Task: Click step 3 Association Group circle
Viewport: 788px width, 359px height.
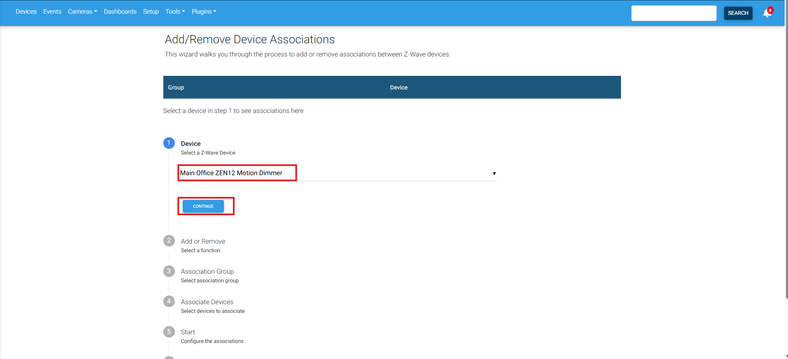Action: (169, 271)
